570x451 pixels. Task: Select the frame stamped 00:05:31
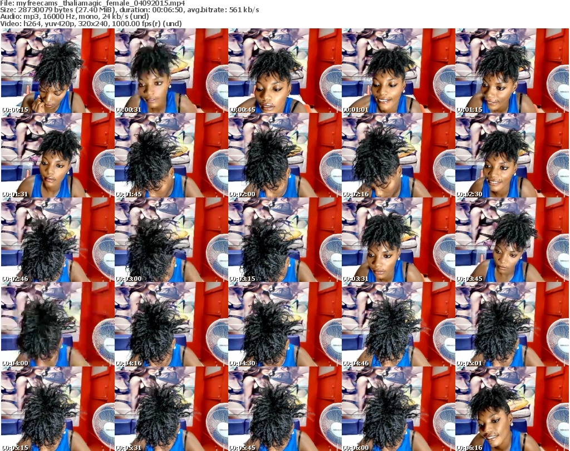pyautogui.click(x=171, y=409)
